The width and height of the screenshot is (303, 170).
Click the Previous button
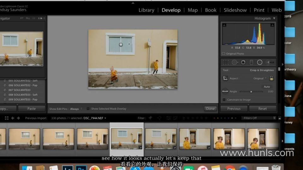point(234,109)
